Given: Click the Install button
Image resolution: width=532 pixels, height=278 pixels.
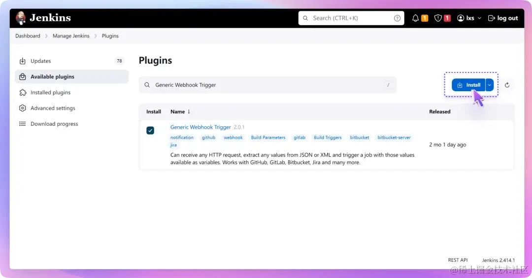Looking at the screenshot, I should pos(468,85).
